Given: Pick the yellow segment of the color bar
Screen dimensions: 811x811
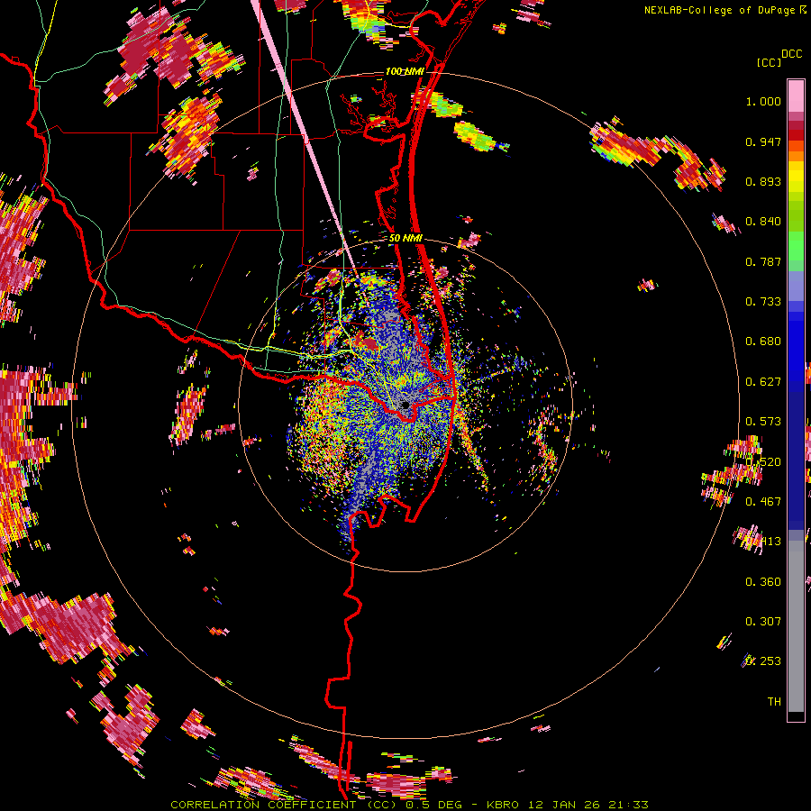Looking at the screenshot, I should (x=796, y=177).
